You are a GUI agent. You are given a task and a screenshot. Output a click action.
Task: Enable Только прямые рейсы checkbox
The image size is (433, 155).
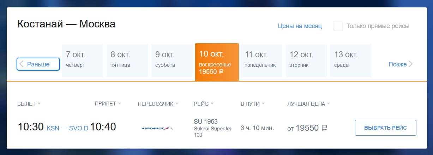click(x=338, y=26)
